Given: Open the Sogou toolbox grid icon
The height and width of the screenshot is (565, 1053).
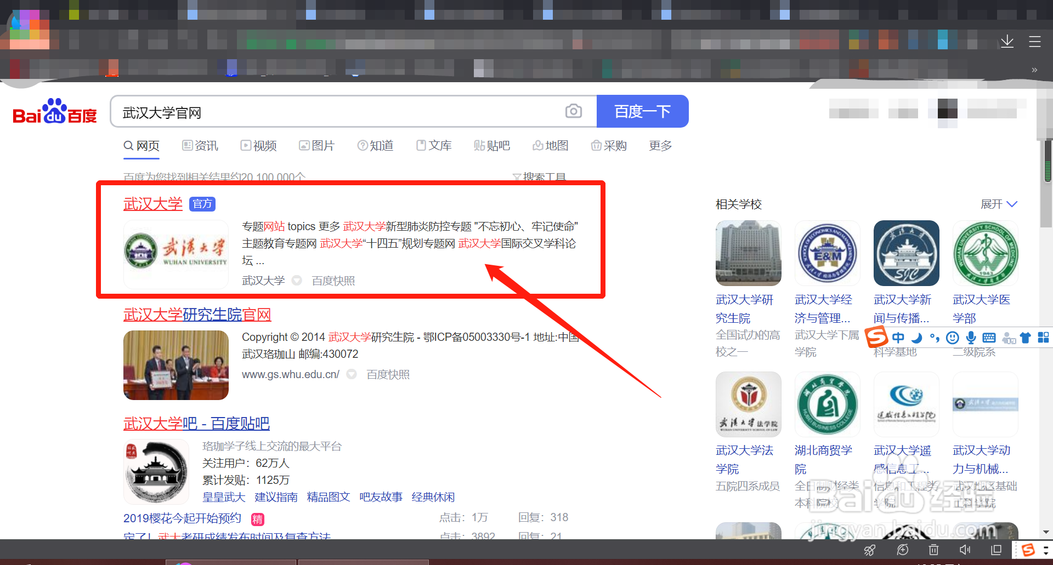Looking at the screenshot, I should 1043,338.
